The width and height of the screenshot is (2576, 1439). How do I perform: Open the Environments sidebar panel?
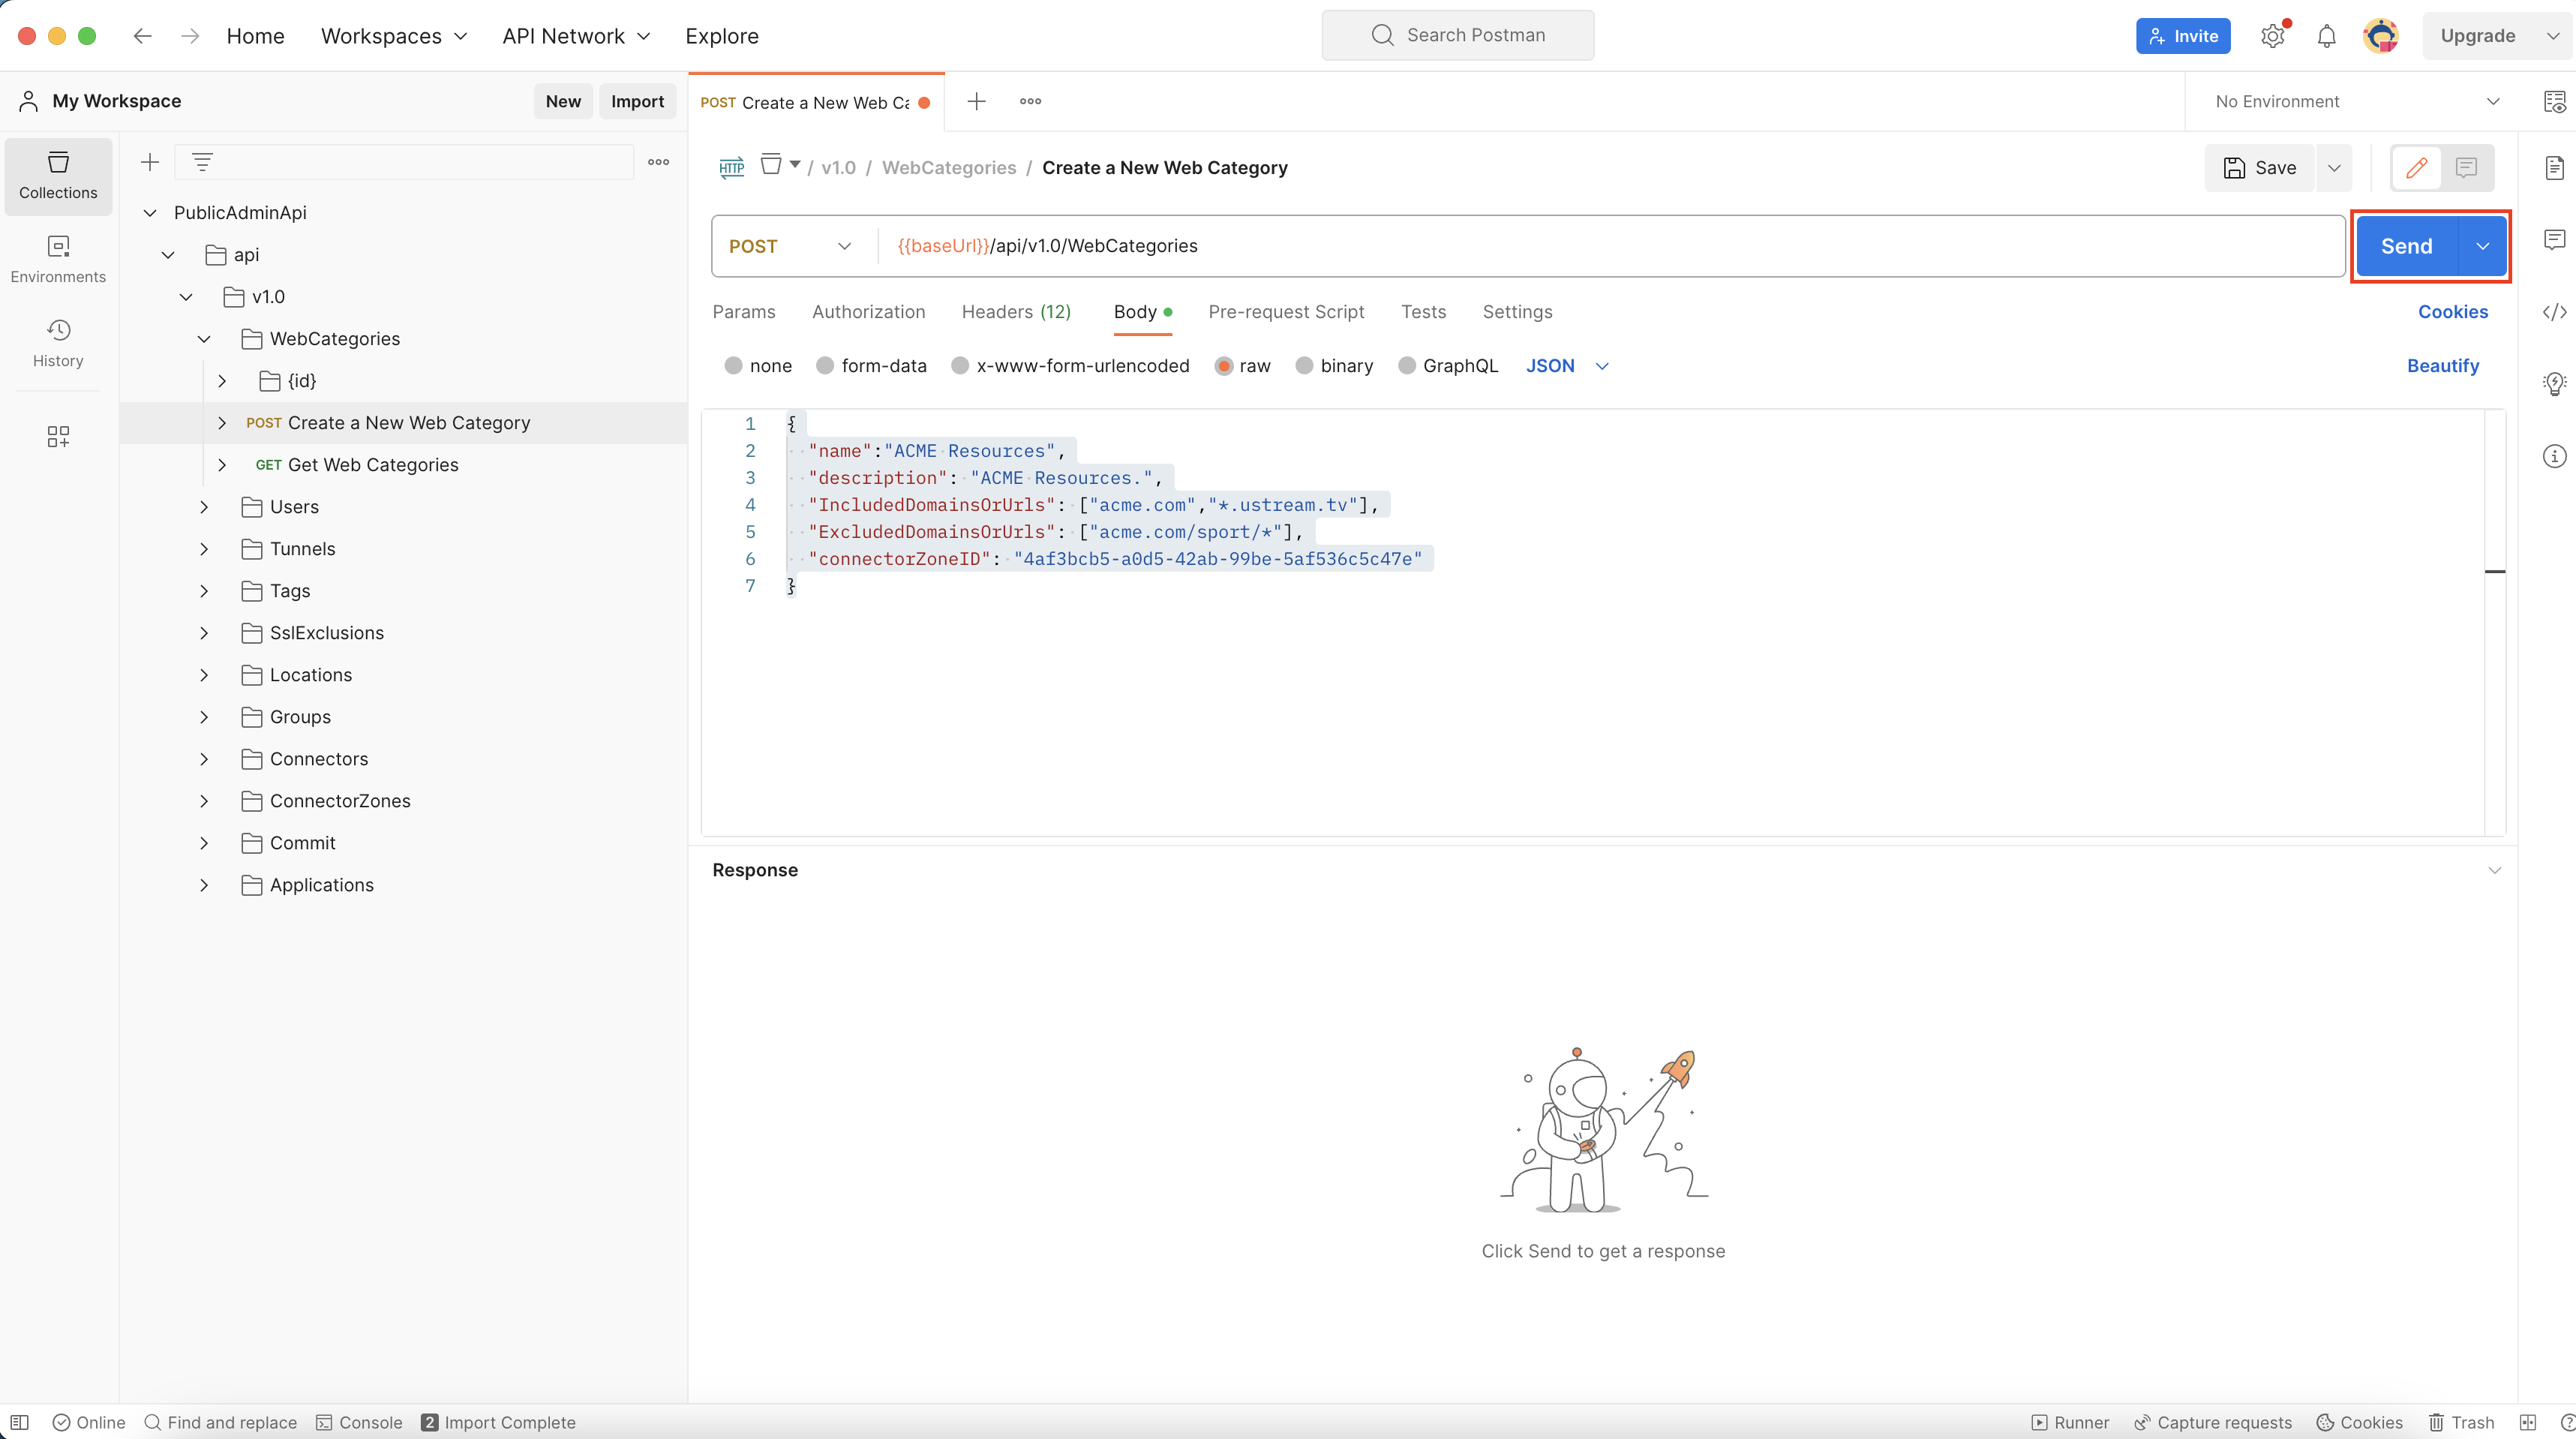[58, 258]
